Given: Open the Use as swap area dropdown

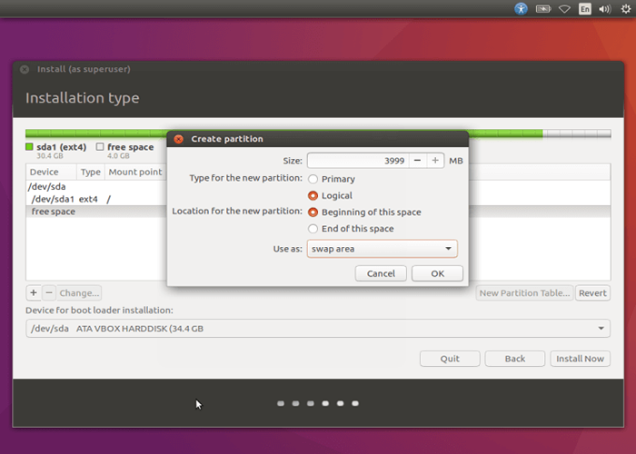Looking at the screenshot, I should click(383, 249).
